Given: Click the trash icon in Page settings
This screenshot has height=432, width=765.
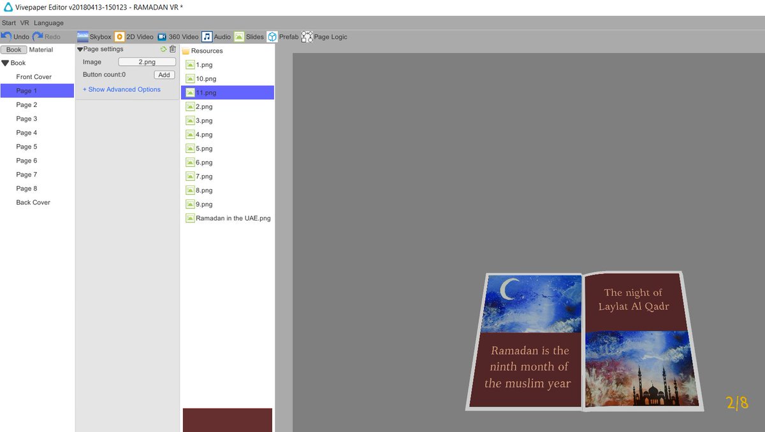Looking at the screenshot, I should [x=173, y=49].
